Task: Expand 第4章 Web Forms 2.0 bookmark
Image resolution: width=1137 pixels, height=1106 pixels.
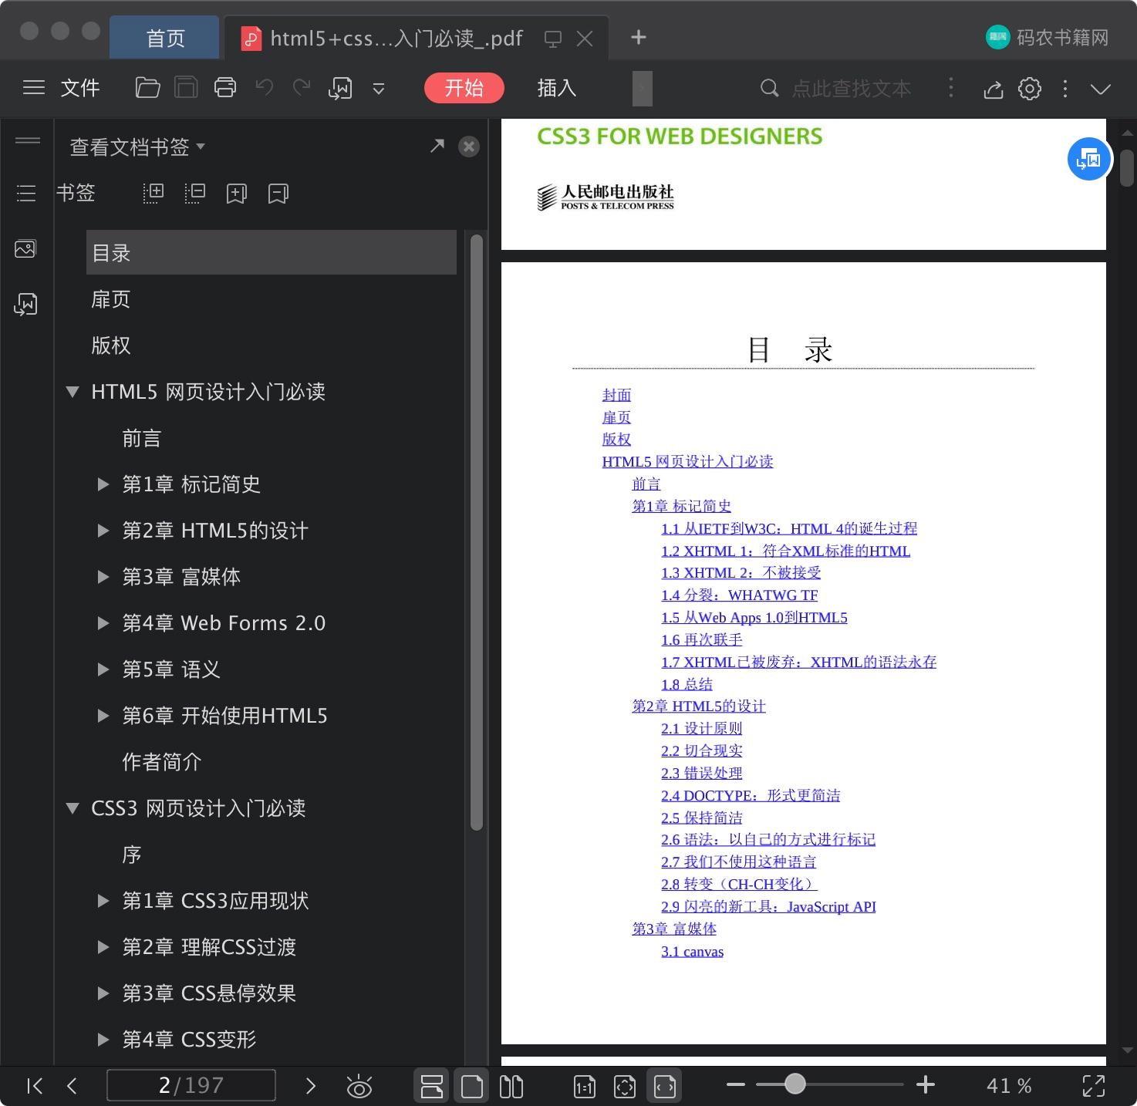Action: pyautogui.click(x=103, y=623)
